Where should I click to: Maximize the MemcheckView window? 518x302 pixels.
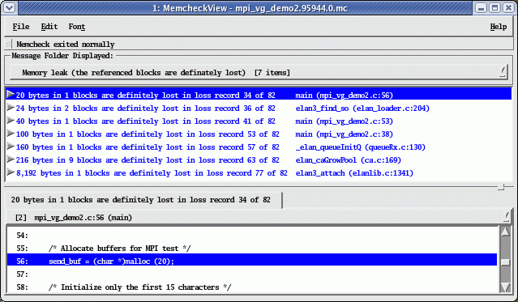pos(494,7)
